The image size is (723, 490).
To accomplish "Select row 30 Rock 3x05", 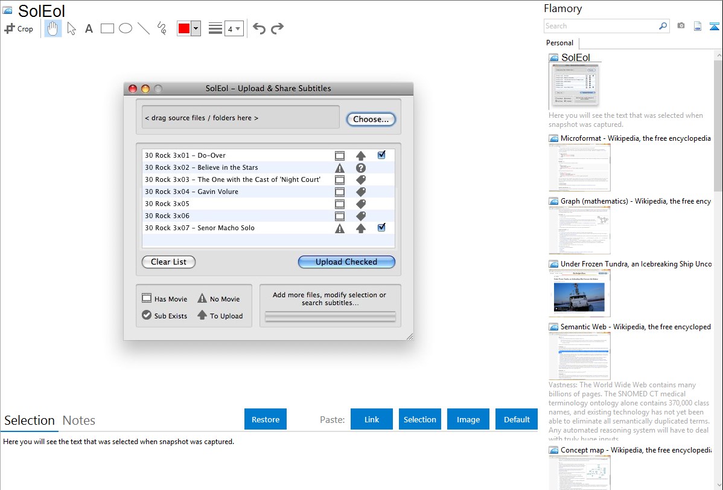I will point(269,203).
